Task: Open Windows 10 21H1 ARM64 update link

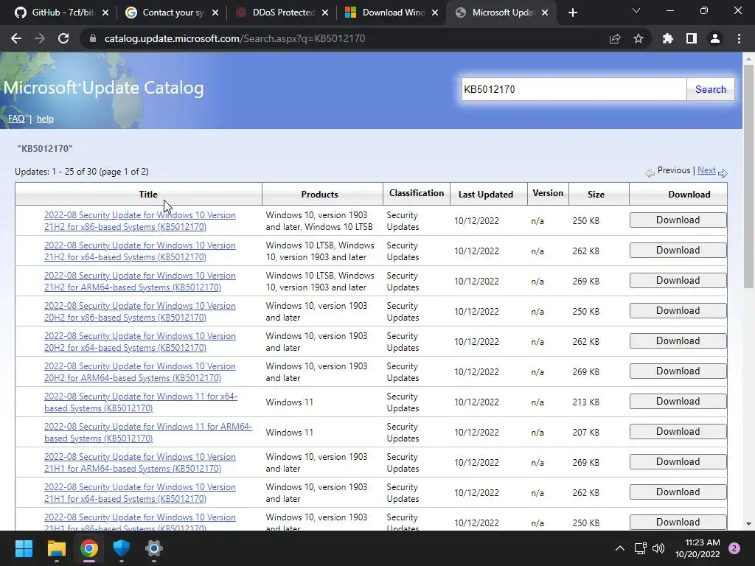Action: (140, 463)
